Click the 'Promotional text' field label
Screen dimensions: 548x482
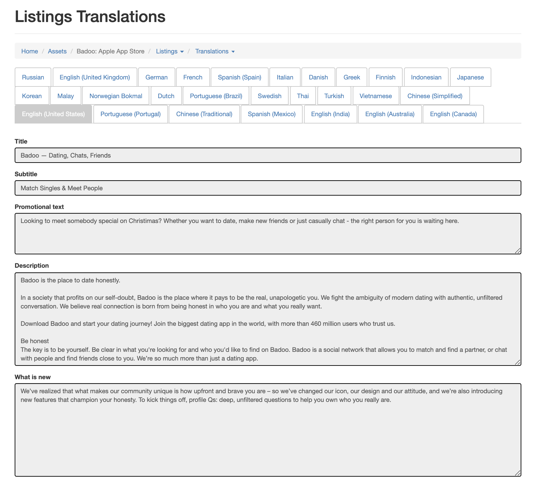[39, 207]
